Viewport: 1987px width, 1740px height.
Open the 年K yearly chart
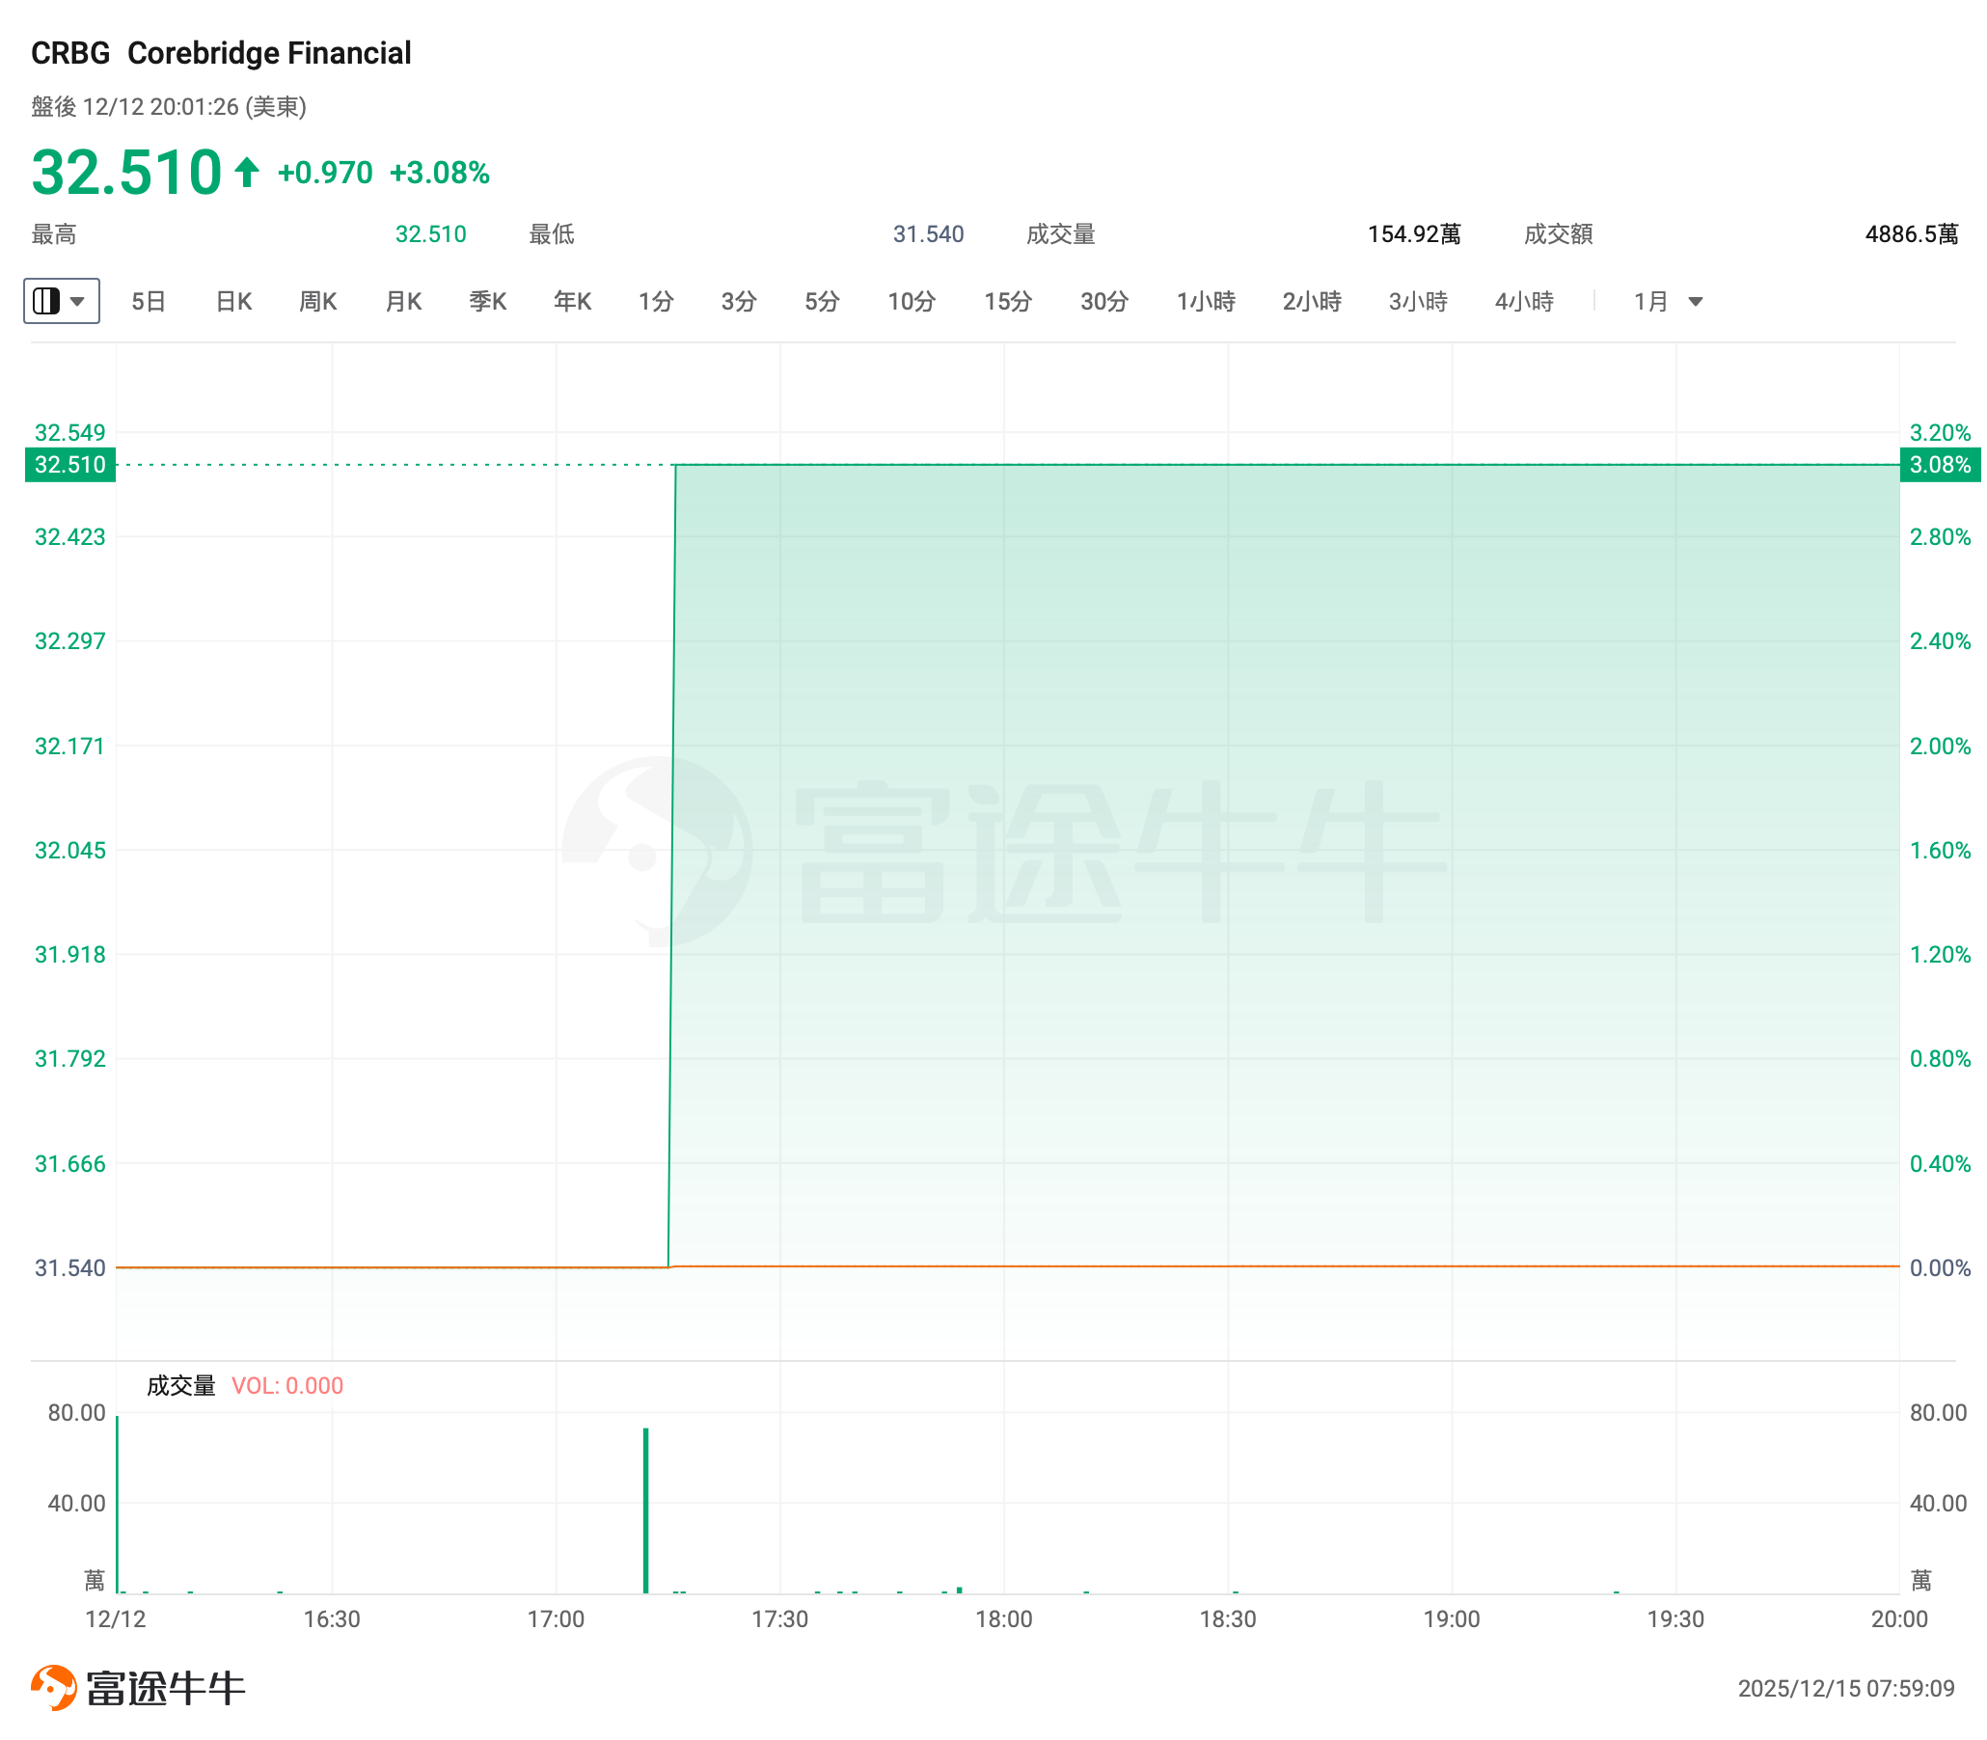pos(572,301)
